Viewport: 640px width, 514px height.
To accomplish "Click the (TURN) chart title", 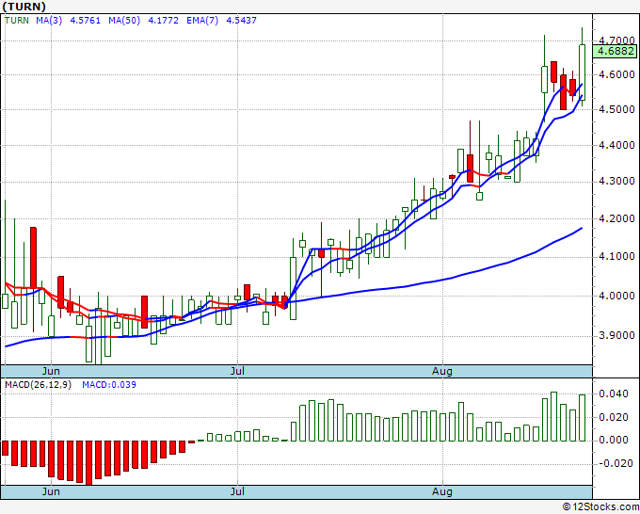I will 24,7.
